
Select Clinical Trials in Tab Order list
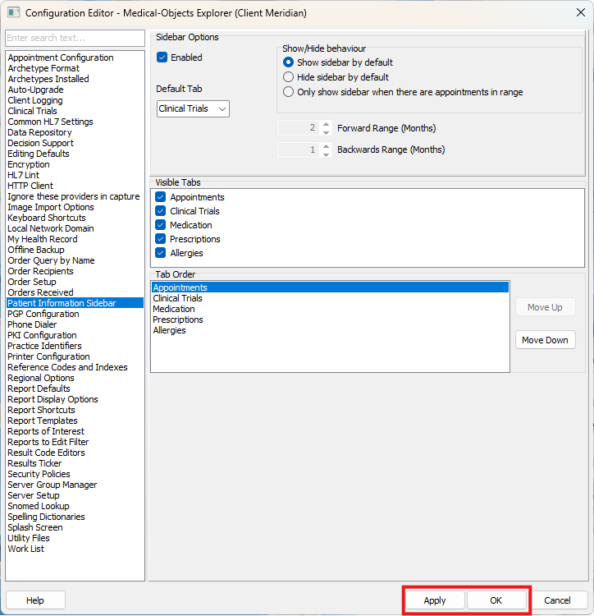(177, 299)
